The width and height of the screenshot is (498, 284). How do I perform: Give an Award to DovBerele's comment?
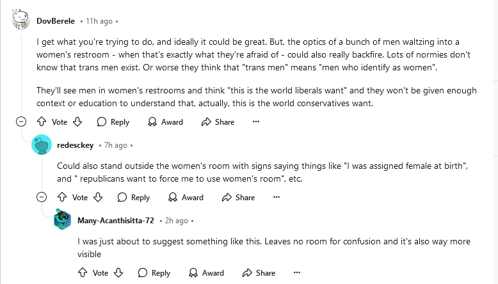click(165, 122)
